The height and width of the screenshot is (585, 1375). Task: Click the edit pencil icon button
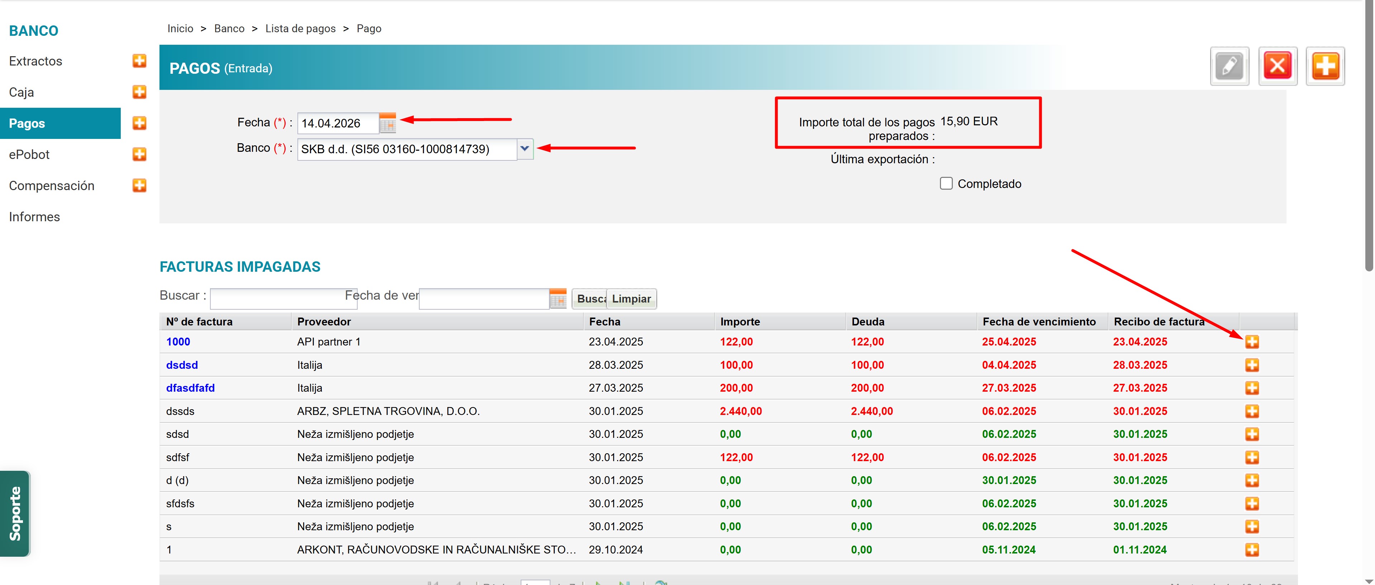click(x=1229, y=67)
